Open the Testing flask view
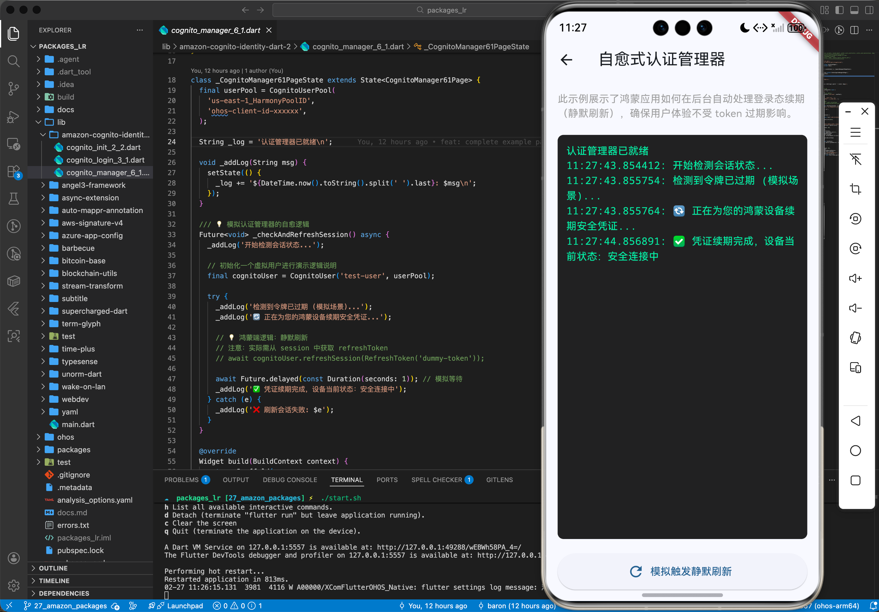 click(14, 199)
